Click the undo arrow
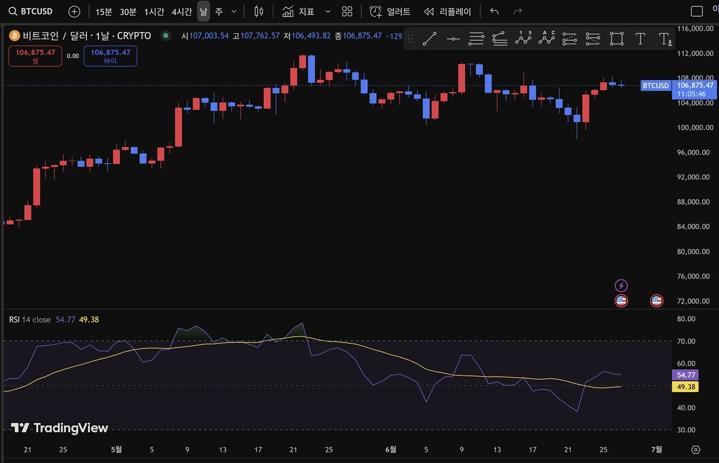Viewport: 719px width, 463px height. pyautogui.click(x=494, y=11)
